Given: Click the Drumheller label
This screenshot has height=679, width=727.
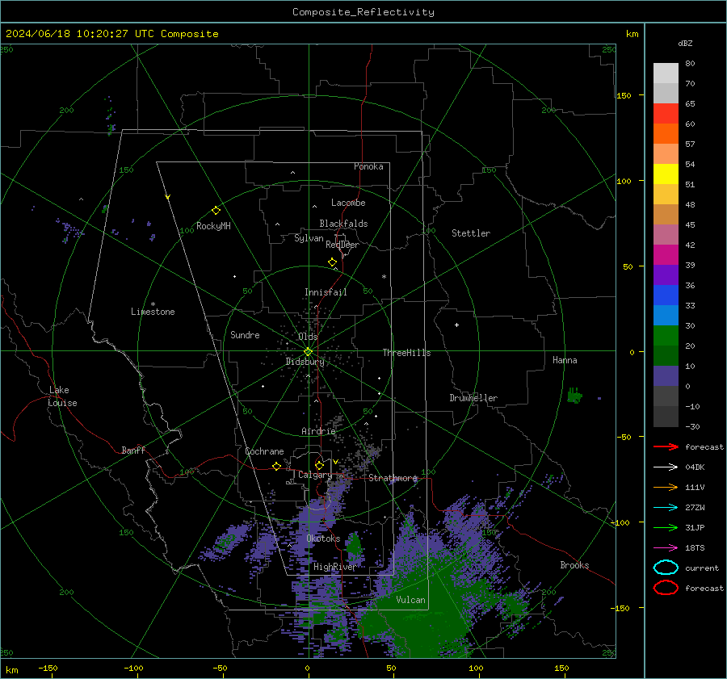Looking at the screenshot, I should click(473, 398).
